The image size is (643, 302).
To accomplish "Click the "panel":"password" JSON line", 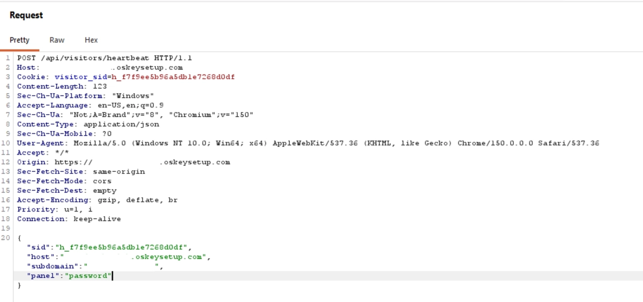I will 70,276.
